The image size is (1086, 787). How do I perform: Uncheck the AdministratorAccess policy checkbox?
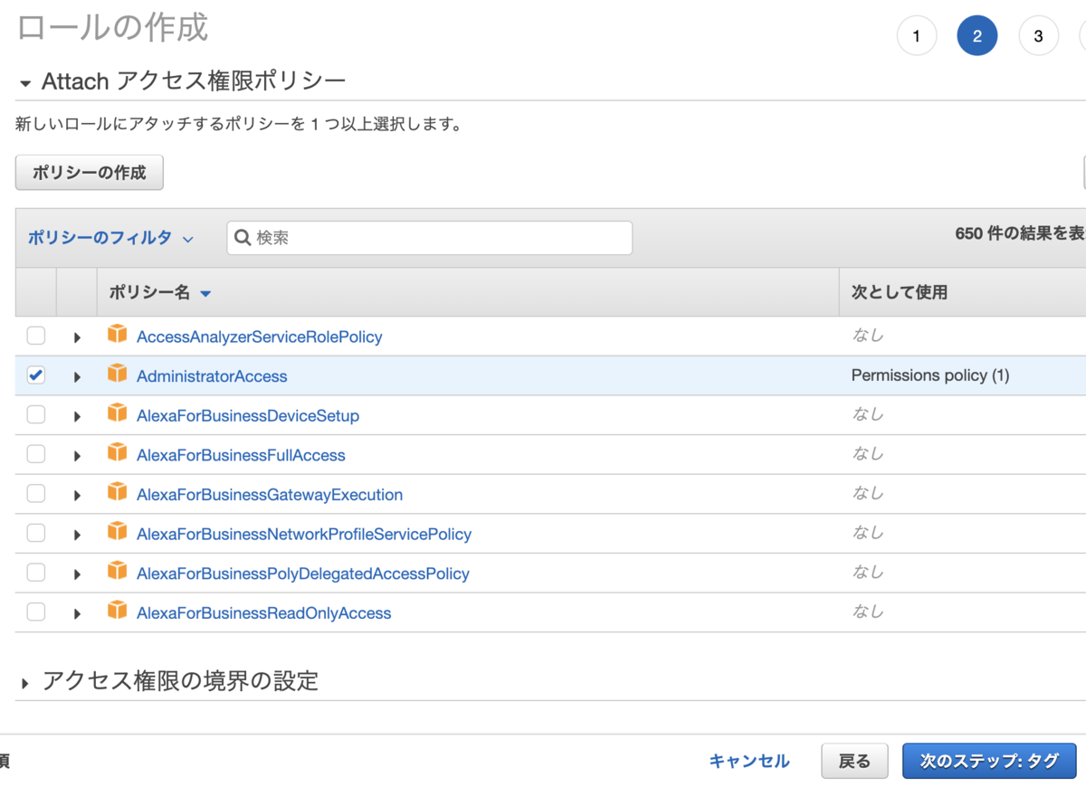click(35, 375)
